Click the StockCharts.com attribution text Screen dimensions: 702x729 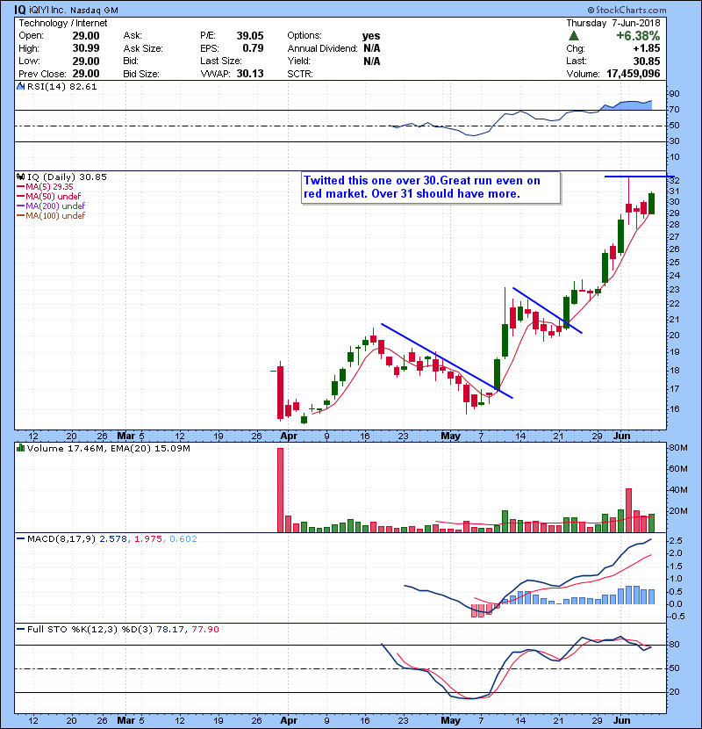pyautogui.click(x=627, y=10)
